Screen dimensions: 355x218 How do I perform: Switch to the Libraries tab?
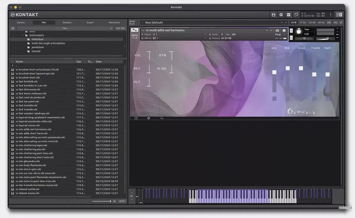(21, 22)
